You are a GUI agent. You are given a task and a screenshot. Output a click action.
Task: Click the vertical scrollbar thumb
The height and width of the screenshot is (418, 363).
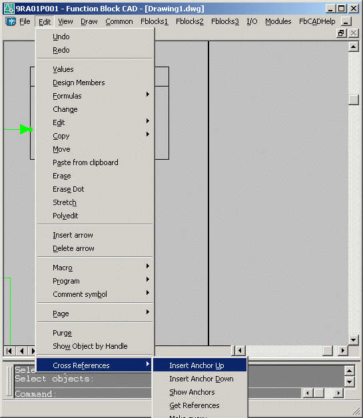(354, 100)
